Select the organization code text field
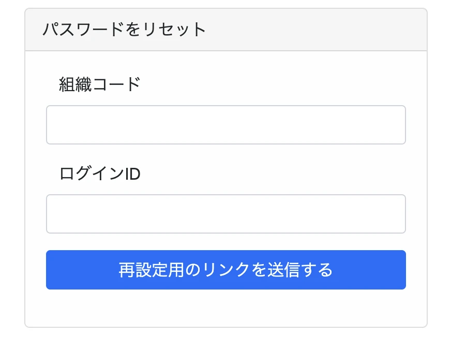 pos(226,125)
